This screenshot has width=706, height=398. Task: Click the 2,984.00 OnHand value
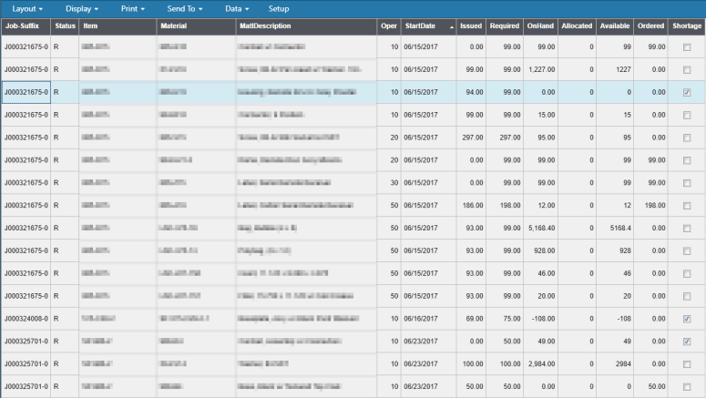[542, 363]
